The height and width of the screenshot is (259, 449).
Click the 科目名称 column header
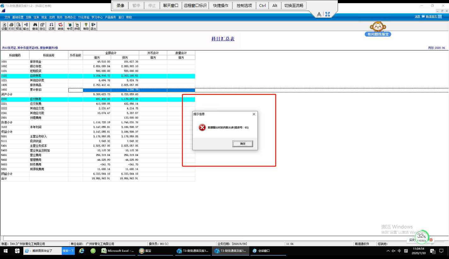click(49, 55)
